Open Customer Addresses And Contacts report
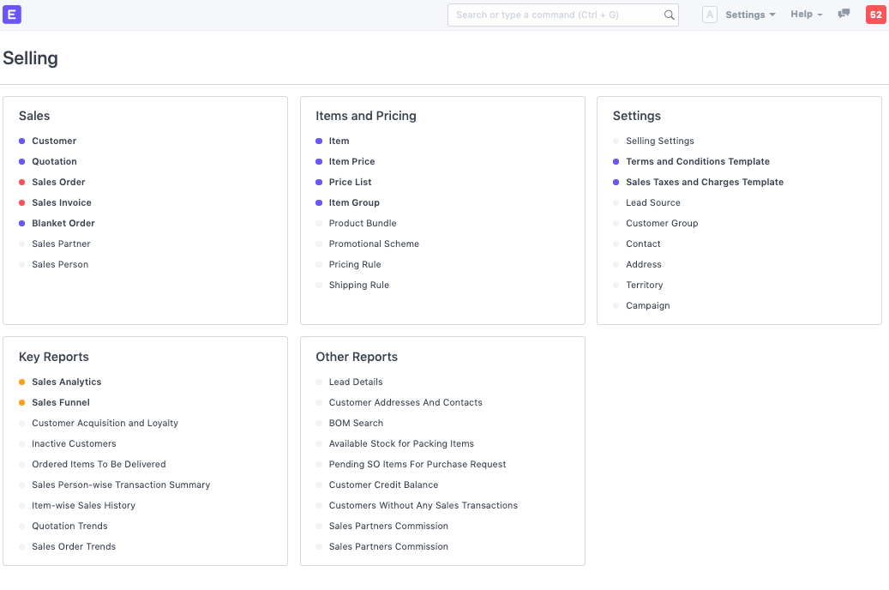Screen dimensions: 889x590 pyautogui.click(x=405, y=402)
